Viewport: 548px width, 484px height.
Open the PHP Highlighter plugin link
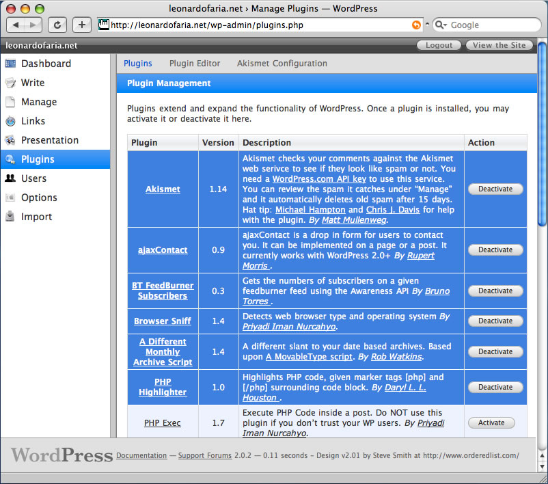163,387
